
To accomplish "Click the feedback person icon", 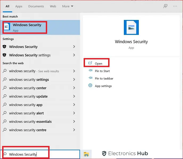I will [x=165, y=6].
